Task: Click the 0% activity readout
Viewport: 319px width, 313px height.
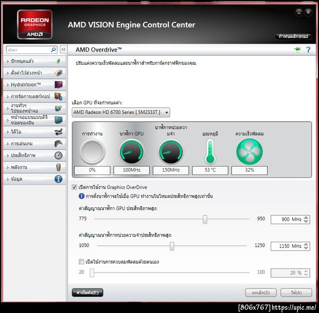Action: pos(92,170)
